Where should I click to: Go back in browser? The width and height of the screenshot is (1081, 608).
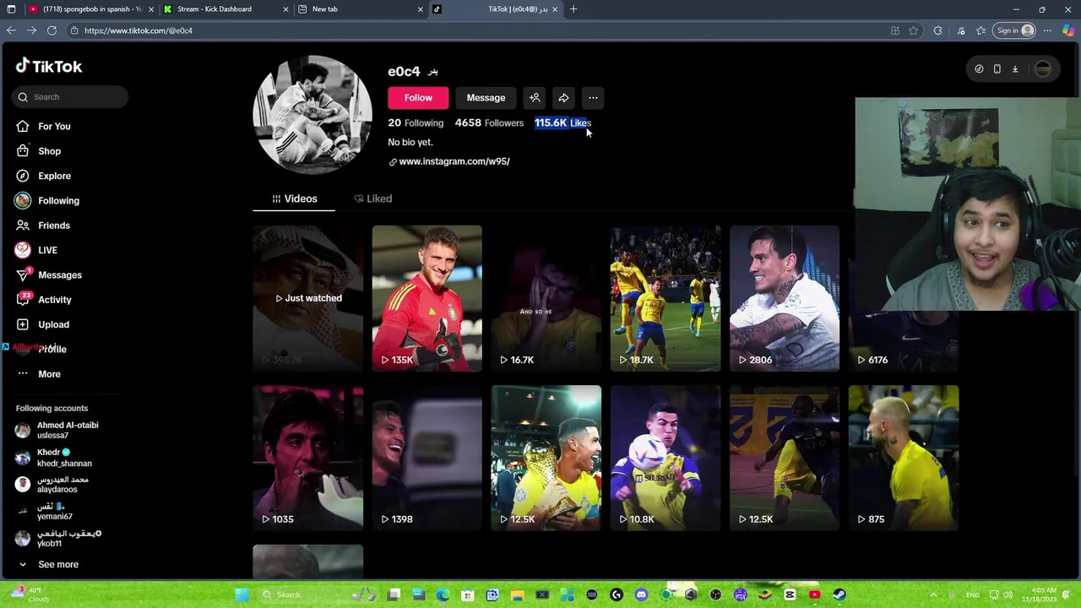[11, 30]
